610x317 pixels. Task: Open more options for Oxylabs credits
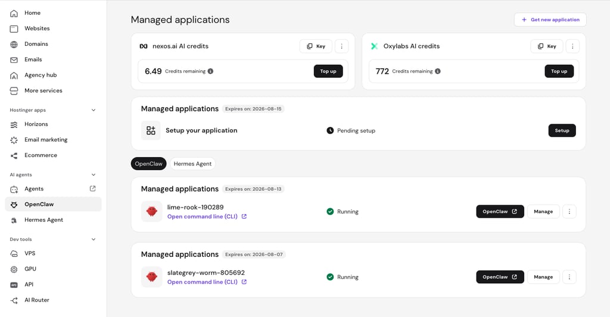(x=572, y=46)
